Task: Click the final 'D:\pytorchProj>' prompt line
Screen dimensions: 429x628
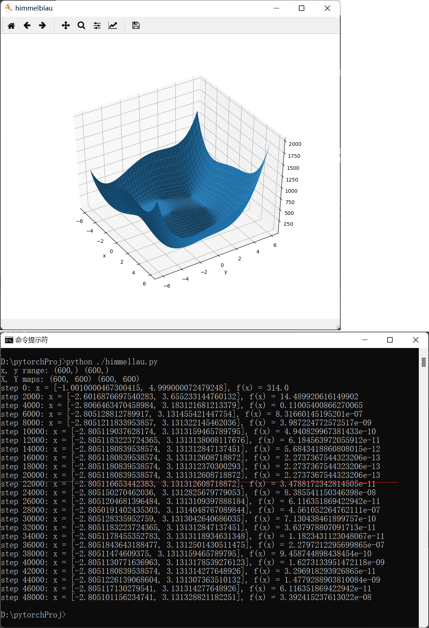Action: (33, 615)
